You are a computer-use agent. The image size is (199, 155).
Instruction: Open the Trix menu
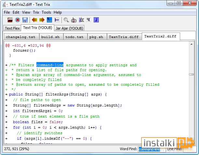coord(36,12)
